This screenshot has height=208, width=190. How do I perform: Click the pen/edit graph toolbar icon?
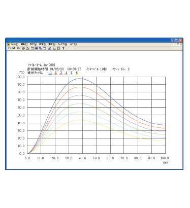coord(49,48)
